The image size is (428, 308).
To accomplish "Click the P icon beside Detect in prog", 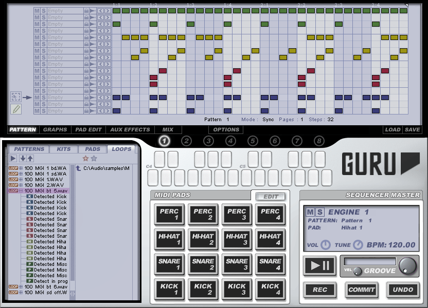I will pyautogui.click(x=29, y=281).
